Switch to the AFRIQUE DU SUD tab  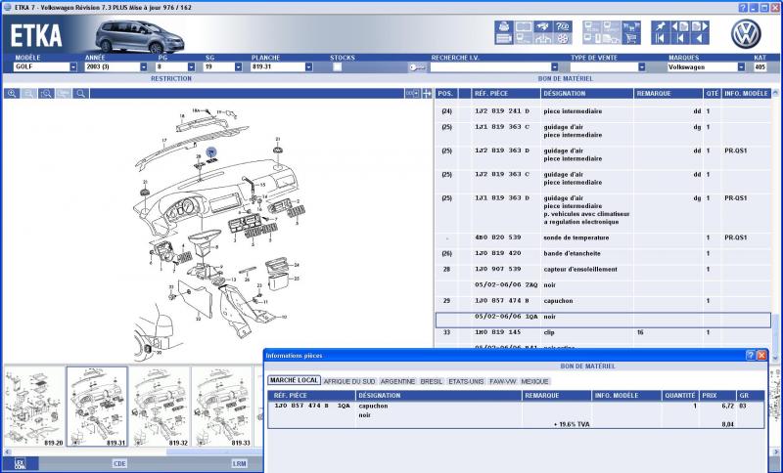tap(349, 381)
